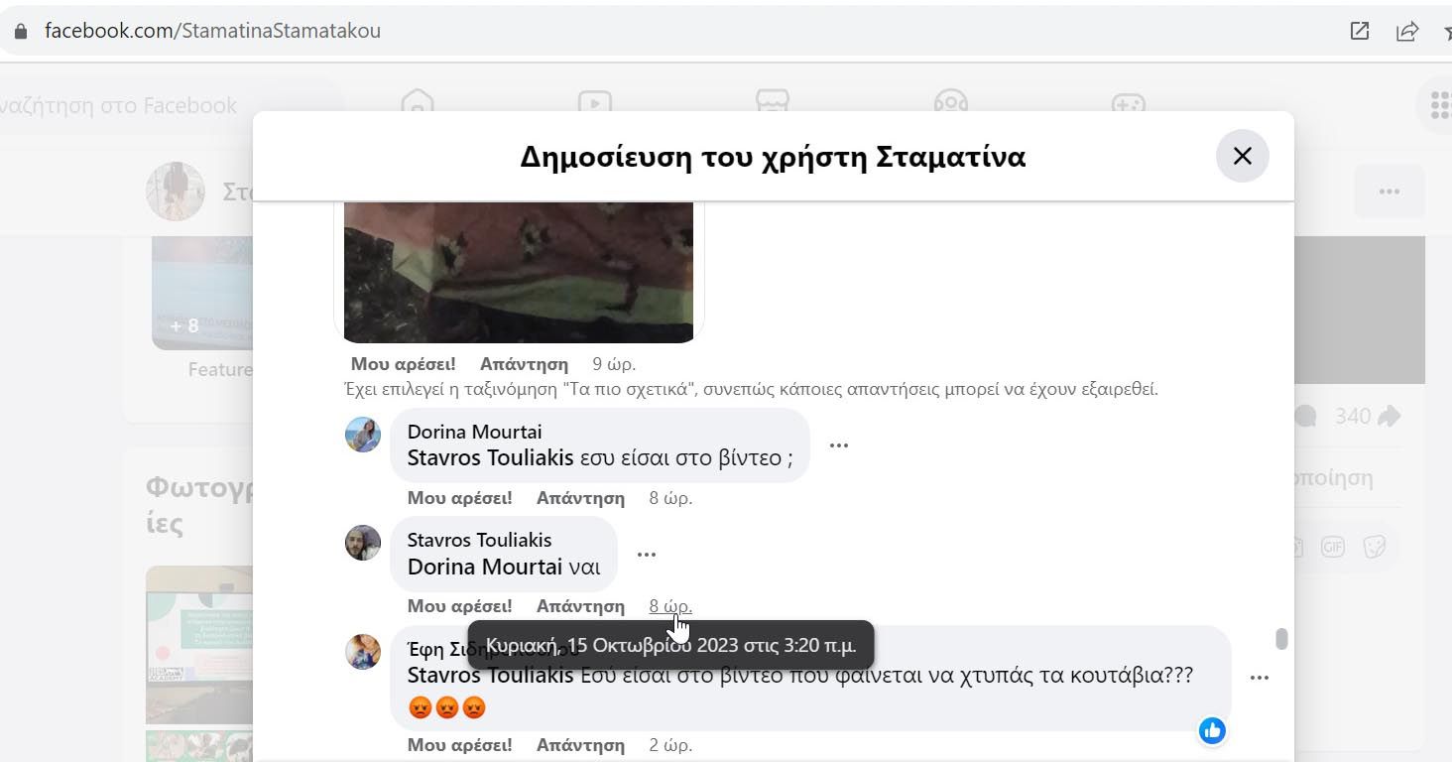Image resolution: width=1452 pixels, height=762 pixels.
Task: Open Facebook Groups icon
Action: click(950, 103)
